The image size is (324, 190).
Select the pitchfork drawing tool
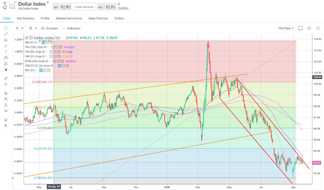coord(6,40)
